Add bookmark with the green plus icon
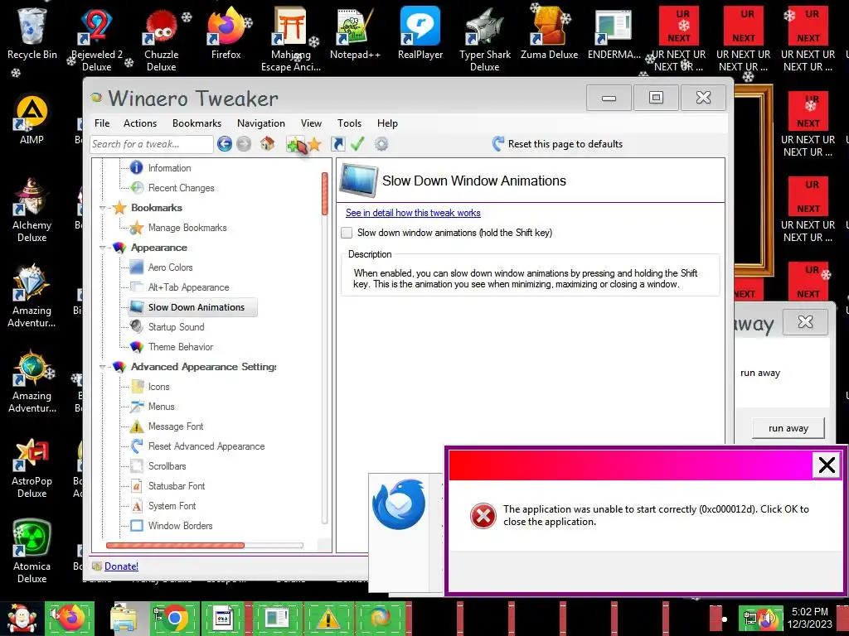The height and width of the screenshot is (636, 849). tap(296, 144)
